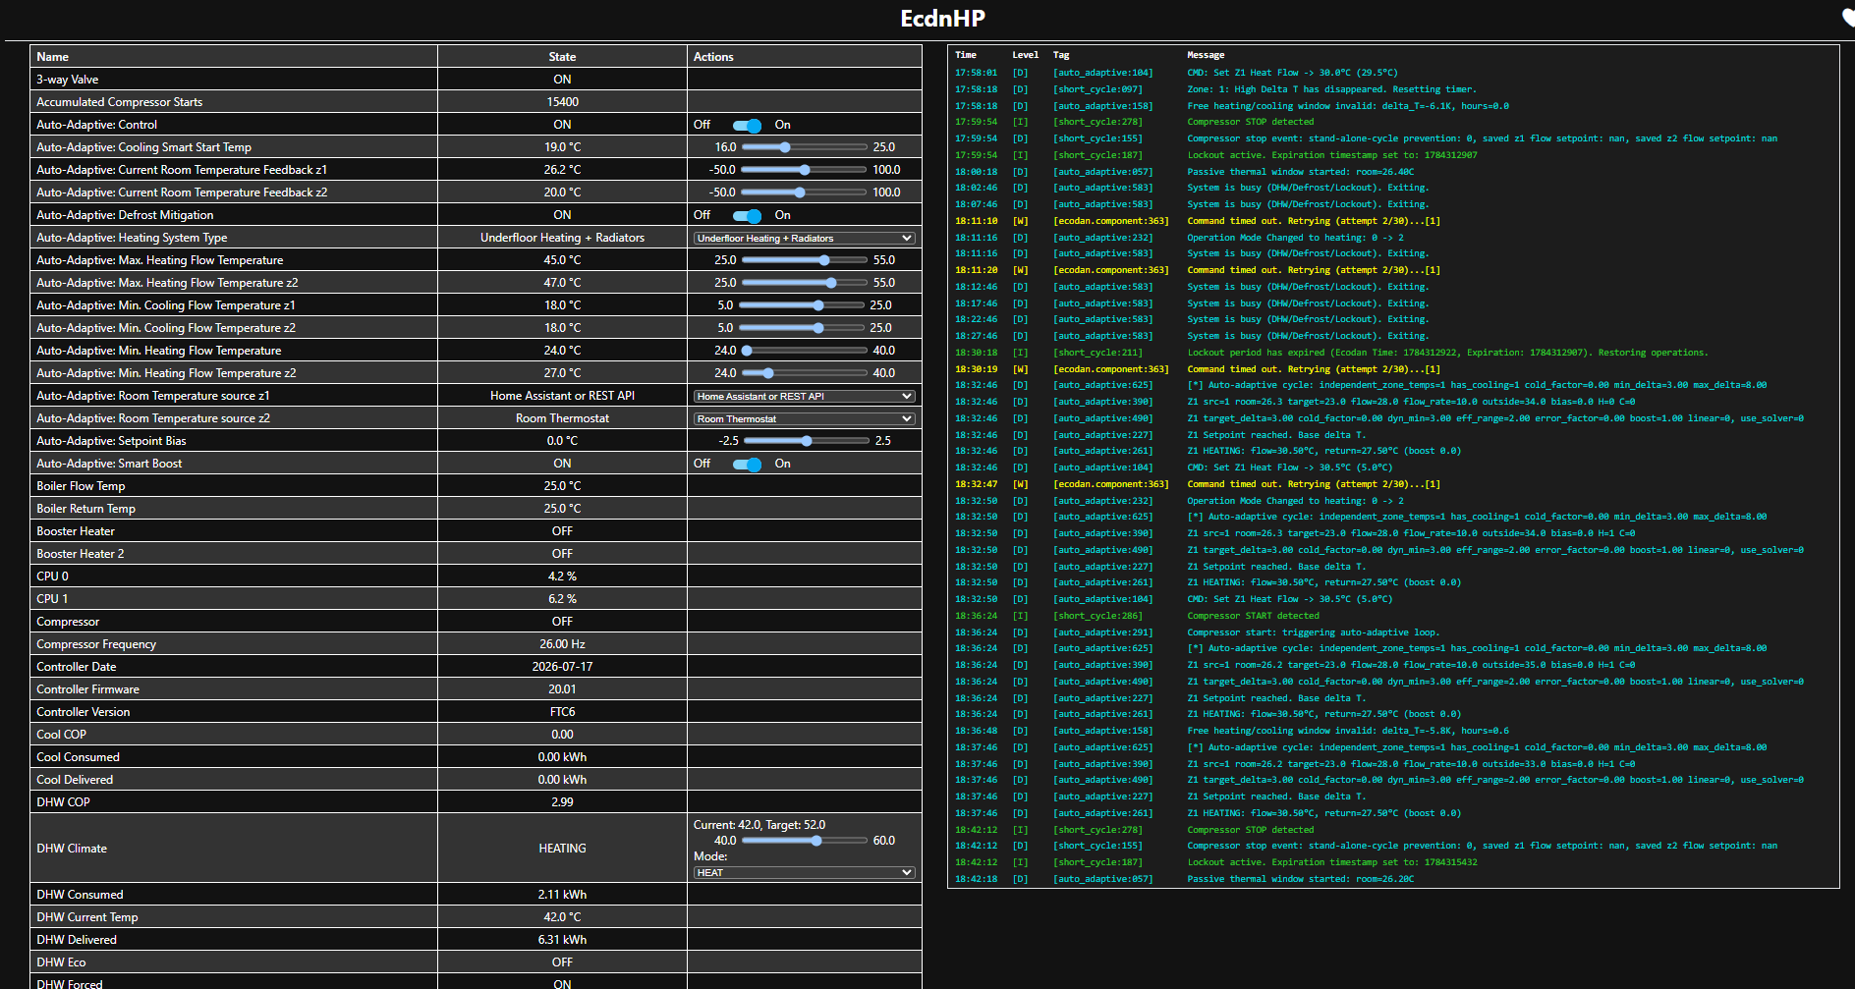Viewport: 1855px width, 989px height.
Task: Click the Auto-Adaptive: Setpoint Bias slider
Action: 807,441
